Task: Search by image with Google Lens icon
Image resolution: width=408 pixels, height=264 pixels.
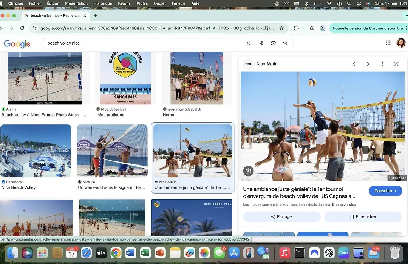Action: click(x=273, y=43)
